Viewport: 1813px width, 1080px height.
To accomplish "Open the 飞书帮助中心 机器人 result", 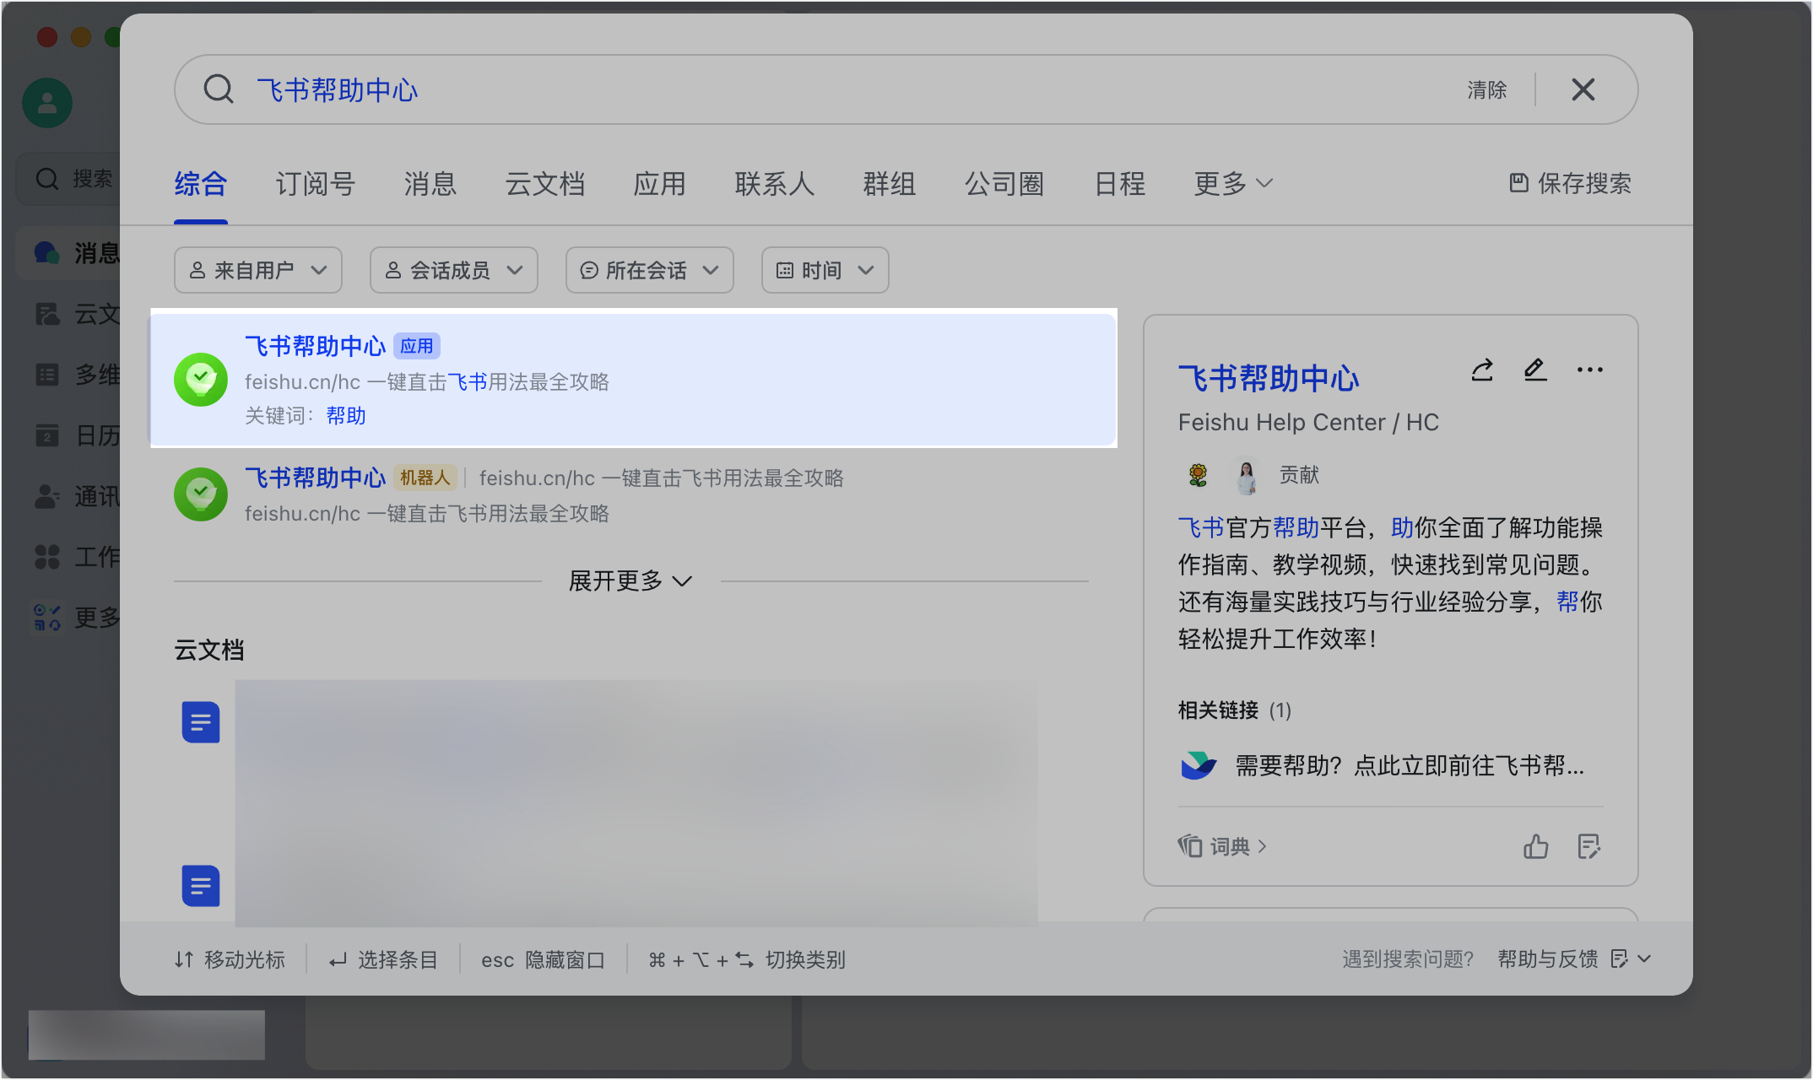I will click(631, 495).
